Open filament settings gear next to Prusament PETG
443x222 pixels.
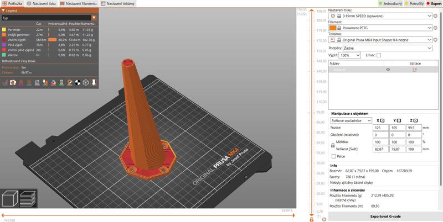pyautogui.click(x=436, y=28)
